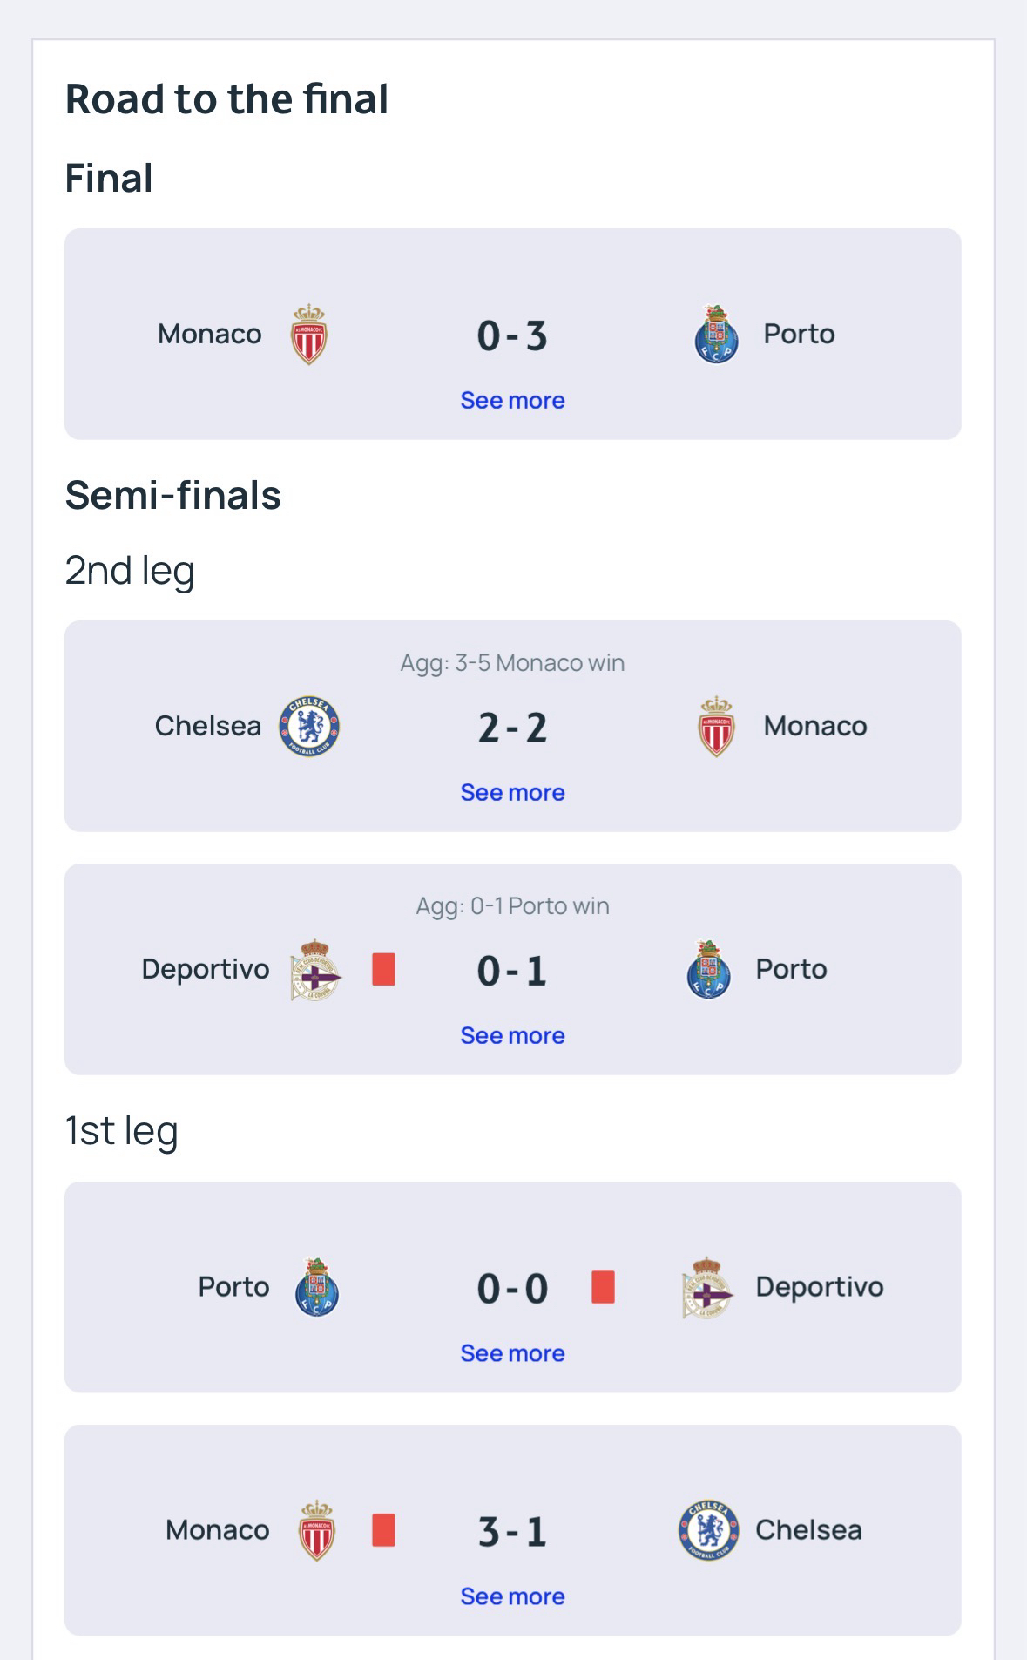Click Porto crest in 0-0 first leg
Screen dimensions: 1027x1660
316,1287
